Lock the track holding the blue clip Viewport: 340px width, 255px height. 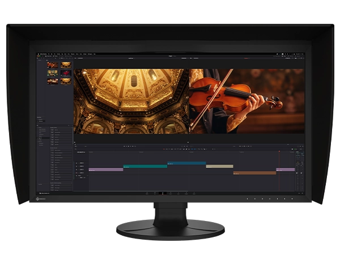click(79, 163)
